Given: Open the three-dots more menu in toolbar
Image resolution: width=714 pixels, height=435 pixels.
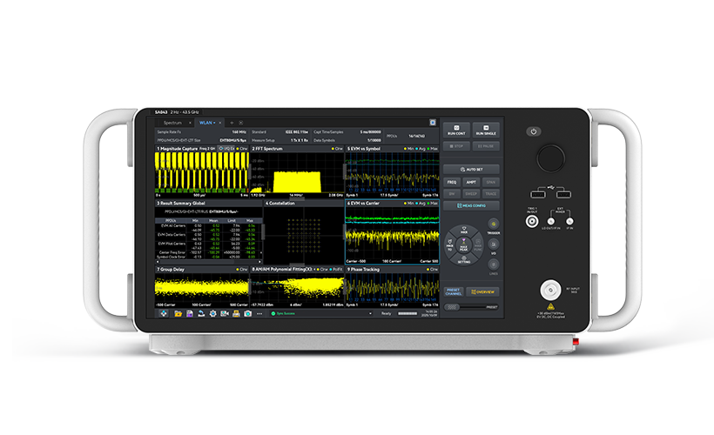Looking at the screenshot, I should (260, 312).
